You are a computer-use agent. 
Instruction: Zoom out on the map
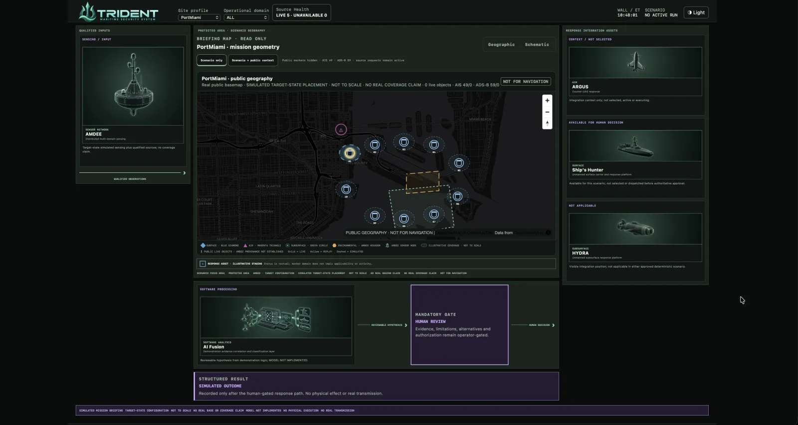coord(547,112)
